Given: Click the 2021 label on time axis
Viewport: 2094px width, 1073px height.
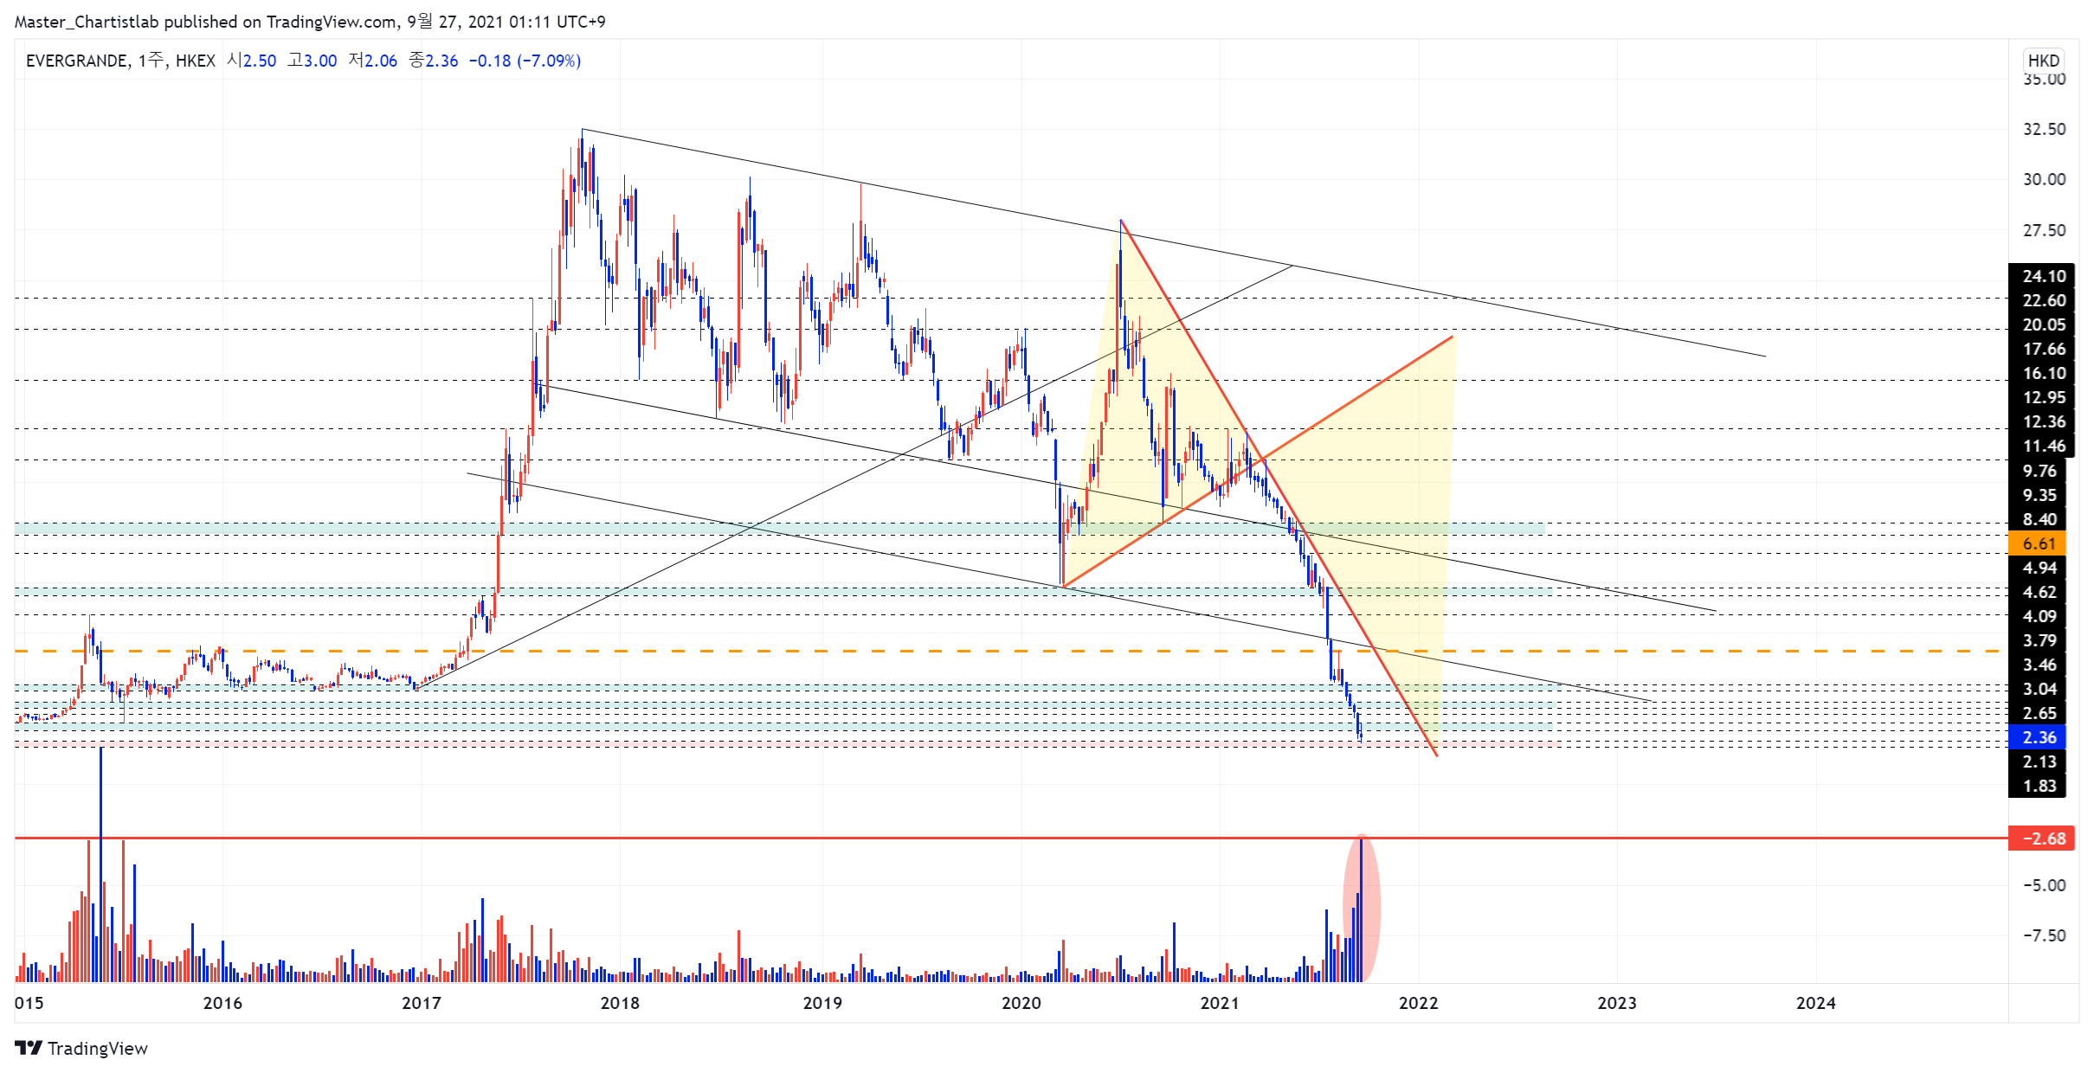Looking at the screenshot, I should click(x=1220, y=1003).
